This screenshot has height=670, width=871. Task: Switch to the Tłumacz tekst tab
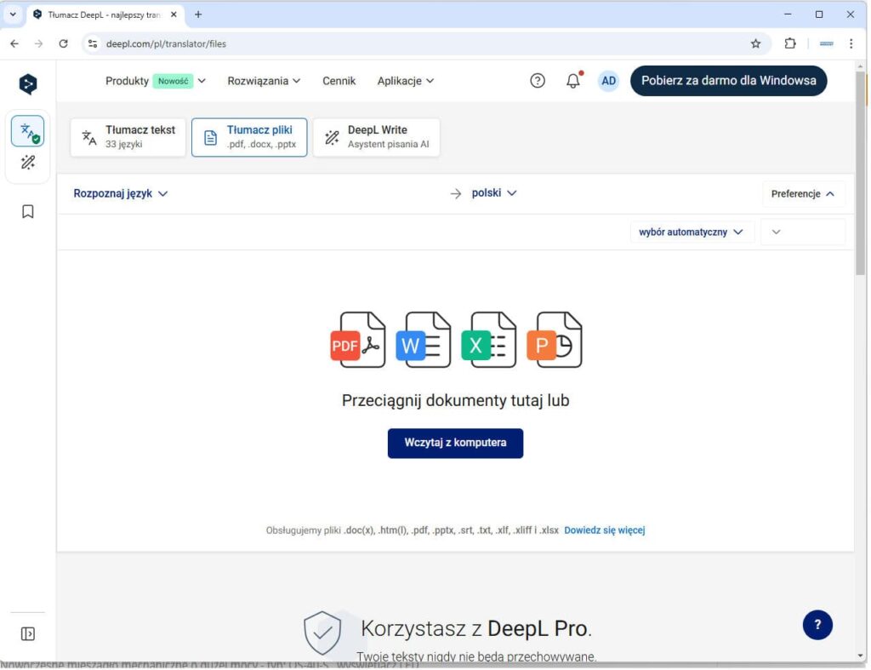(x=128, y=136)
